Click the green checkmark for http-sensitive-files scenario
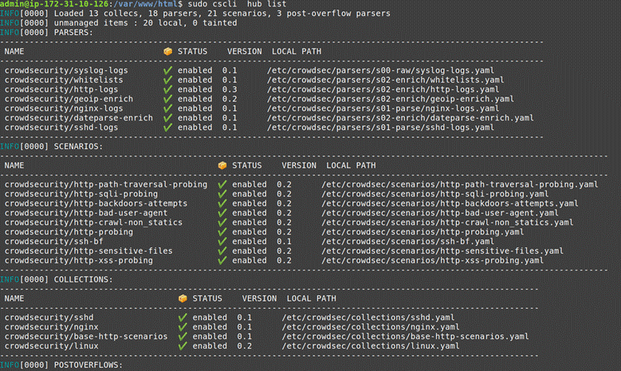 (222, 251)
